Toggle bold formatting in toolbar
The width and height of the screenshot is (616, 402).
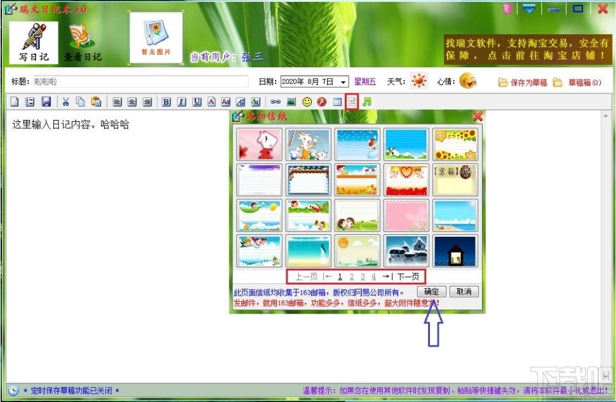tap(166, 102)
